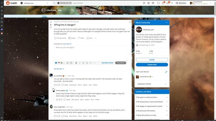
Task: Reply to the Atron 2 comment
Action: coord(65,85)
